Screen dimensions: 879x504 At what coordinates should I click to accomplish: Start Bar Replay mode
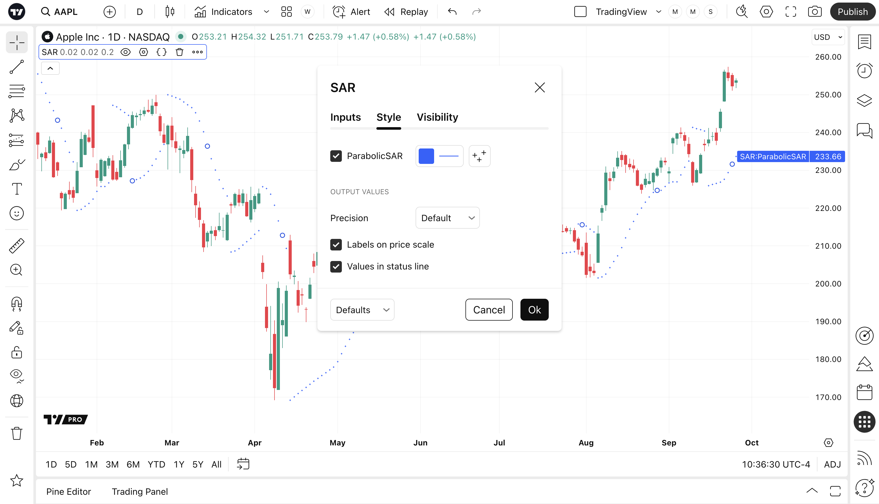[406, 12]
